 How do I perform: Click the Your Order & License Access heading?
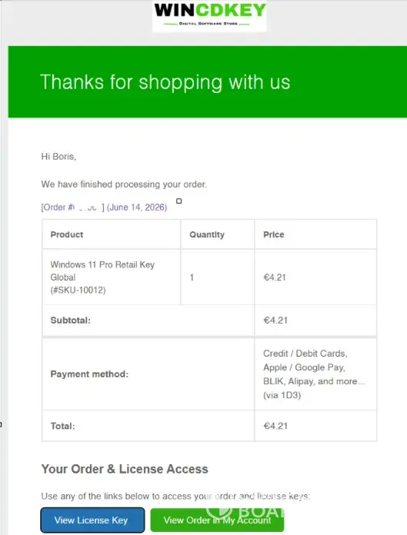tap(125, 469)
